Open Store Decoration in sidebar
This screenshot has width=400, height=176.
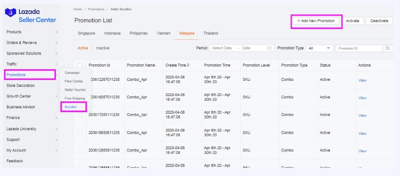click(21, 86)
